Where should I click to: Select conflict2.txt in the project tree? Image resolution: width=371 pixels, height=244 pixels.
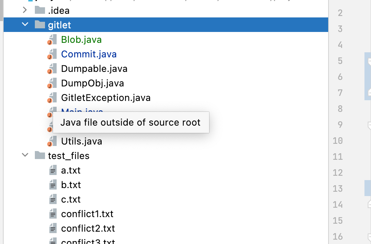[88, 228]
